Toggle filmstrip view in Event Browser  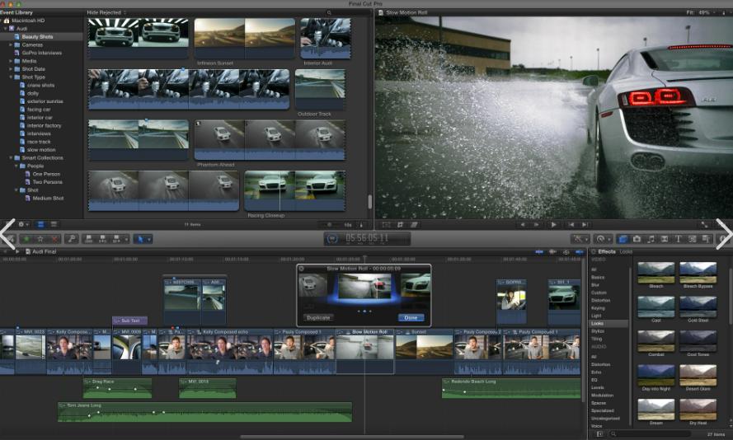click(40, 224)
